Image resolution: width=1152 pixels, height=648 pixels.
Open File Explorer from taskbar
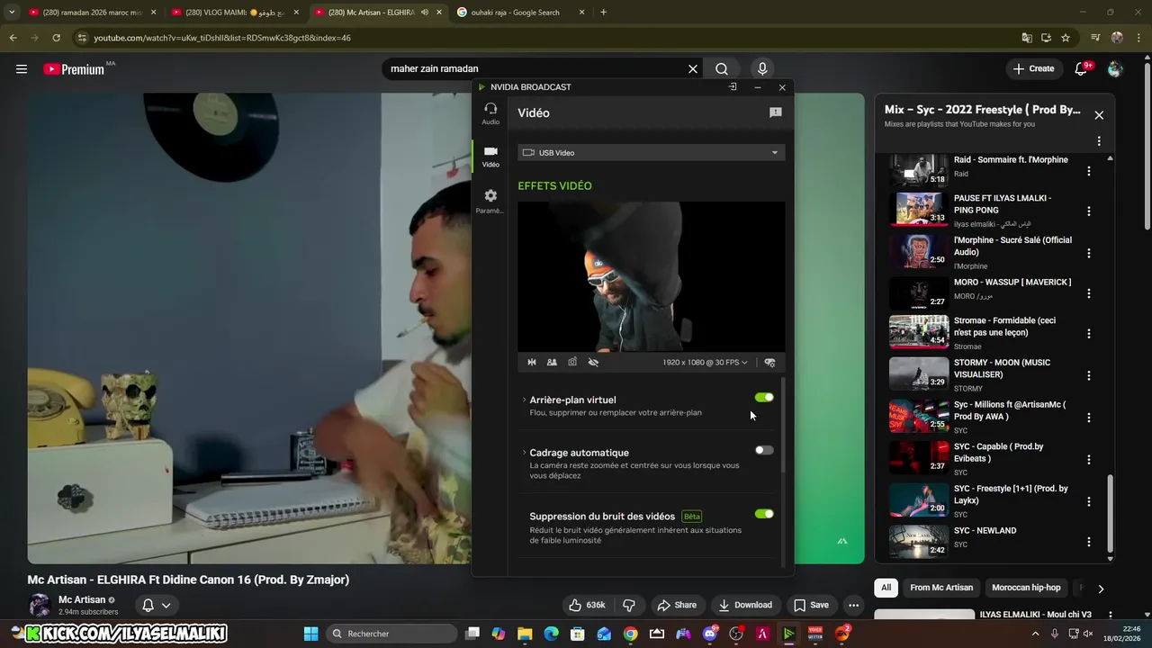click(525, 634)
